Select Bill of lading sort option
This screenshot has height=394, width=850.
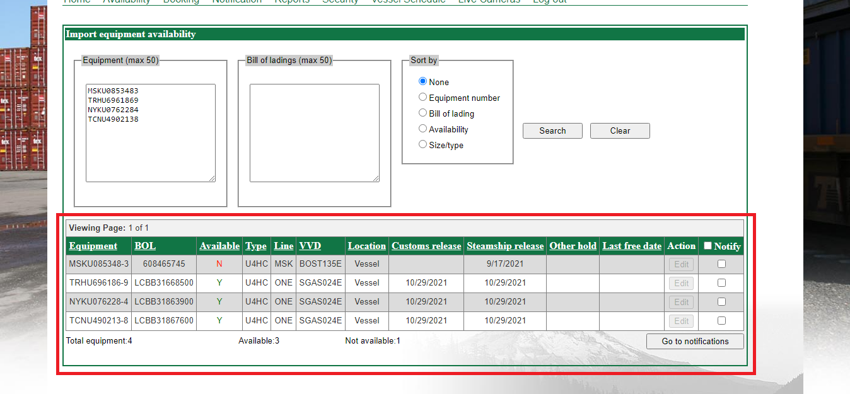pos(423,113)
